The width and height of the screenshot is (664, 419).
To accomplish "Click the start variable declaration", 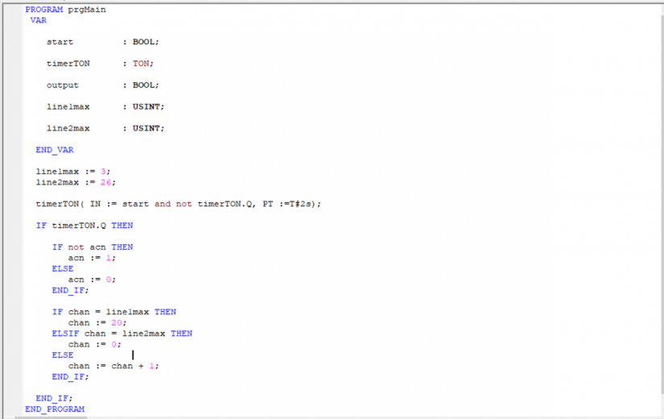I will 60,42.
